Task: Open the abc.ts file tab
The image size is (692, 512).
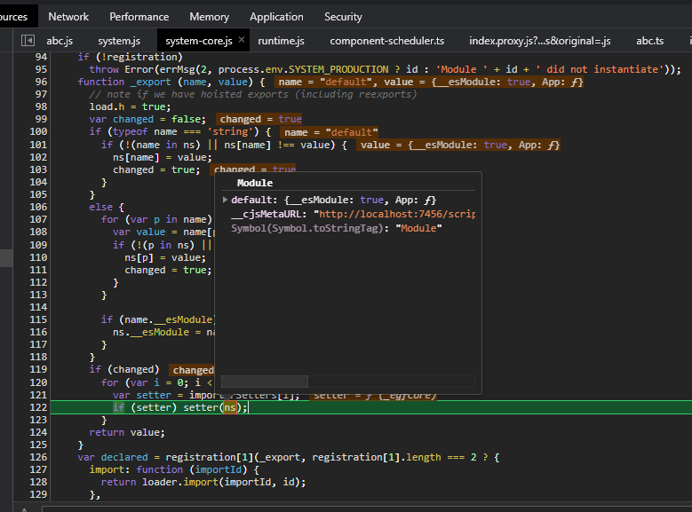Action: (x=649, y=41)
